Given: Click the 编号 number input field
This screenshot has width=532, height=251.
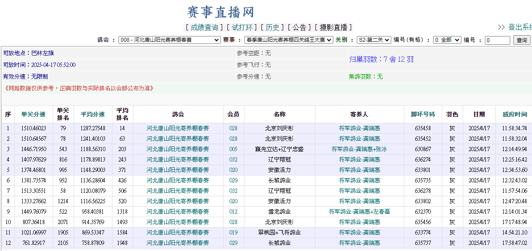Looking at the screenshot, I should tap(497, 40).
